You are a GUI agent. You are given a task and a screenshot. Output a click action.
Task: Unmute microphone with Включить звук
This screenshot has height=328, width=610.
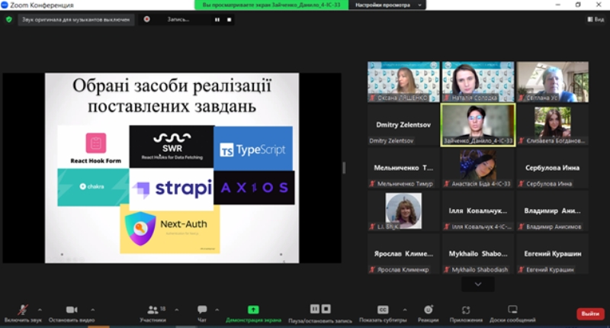[23, 314]
